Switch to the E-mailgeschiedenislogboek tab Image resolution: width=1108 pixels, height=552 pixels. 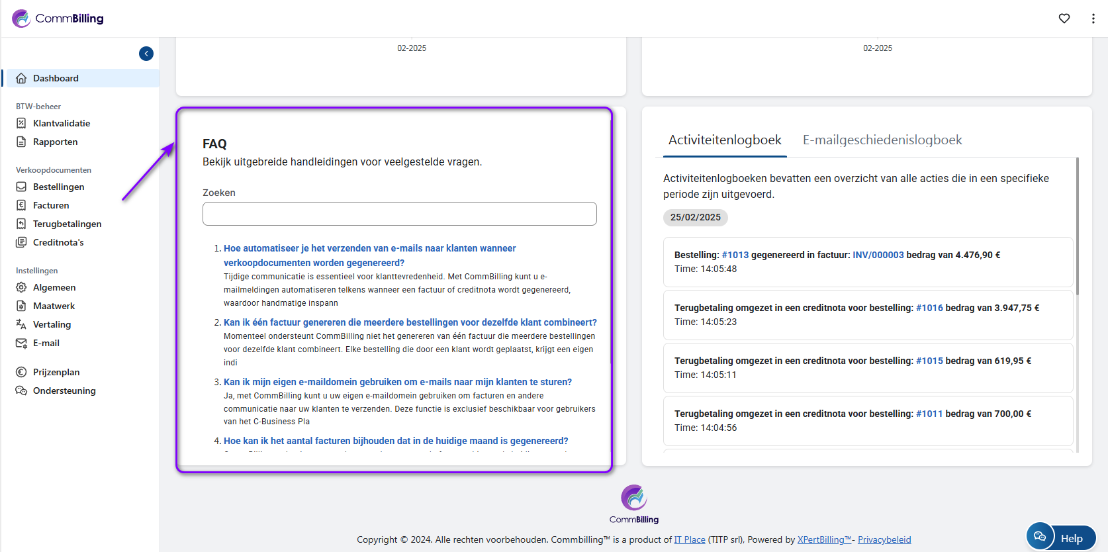pyautogui.click(x=882, y=140)
